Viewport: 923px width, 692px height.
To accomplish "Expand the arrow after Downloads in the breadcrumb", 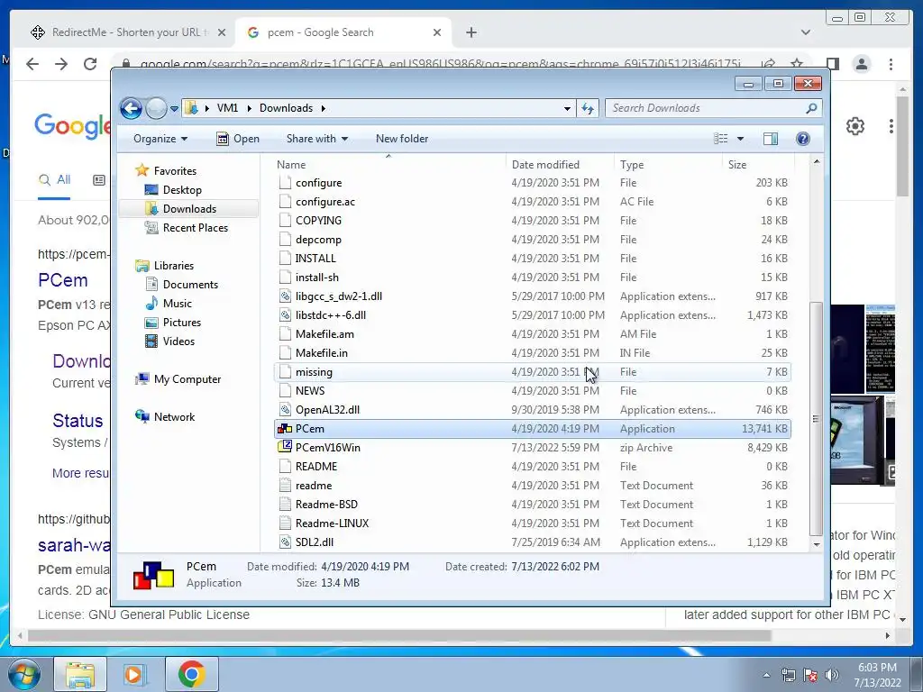I will pyautogui.click(x=324, y=108).
